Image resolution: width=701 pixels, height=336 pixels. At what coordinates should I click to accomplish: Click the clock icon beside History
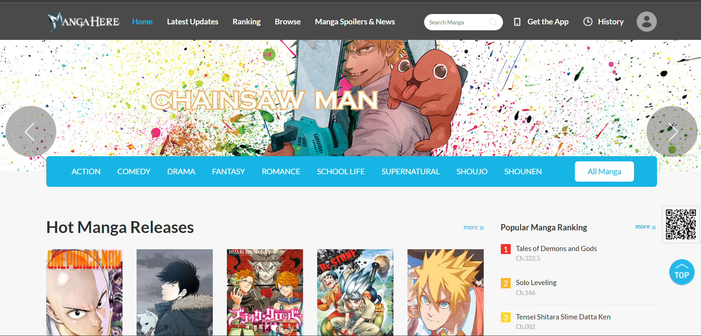[588, 21]
